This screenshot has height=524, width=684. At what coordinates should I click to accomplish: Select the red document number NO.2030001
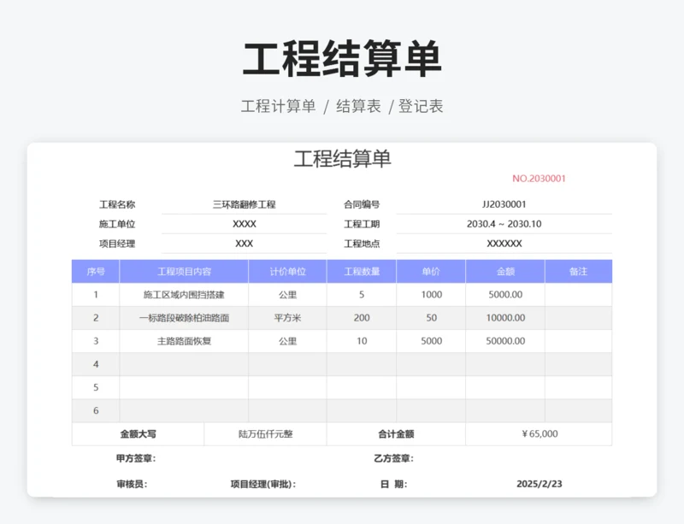[x=539, y=179]
